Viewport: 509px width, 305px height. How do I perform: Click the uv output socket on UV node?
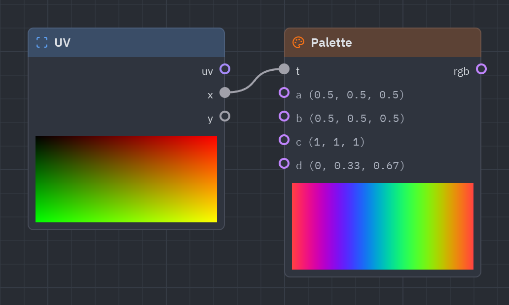click(x=225, y=69)
